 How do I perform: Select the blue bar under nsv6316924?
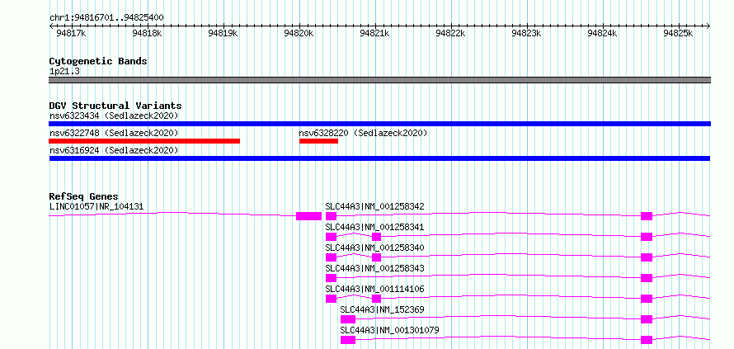(379, 158)
